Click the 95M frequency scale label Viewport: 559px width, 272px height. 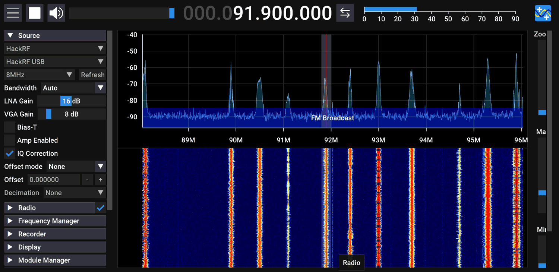point(473,140)
